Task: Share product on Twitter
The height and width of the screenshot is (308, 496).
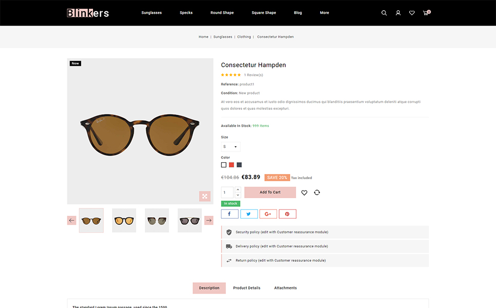Action: 249,214
